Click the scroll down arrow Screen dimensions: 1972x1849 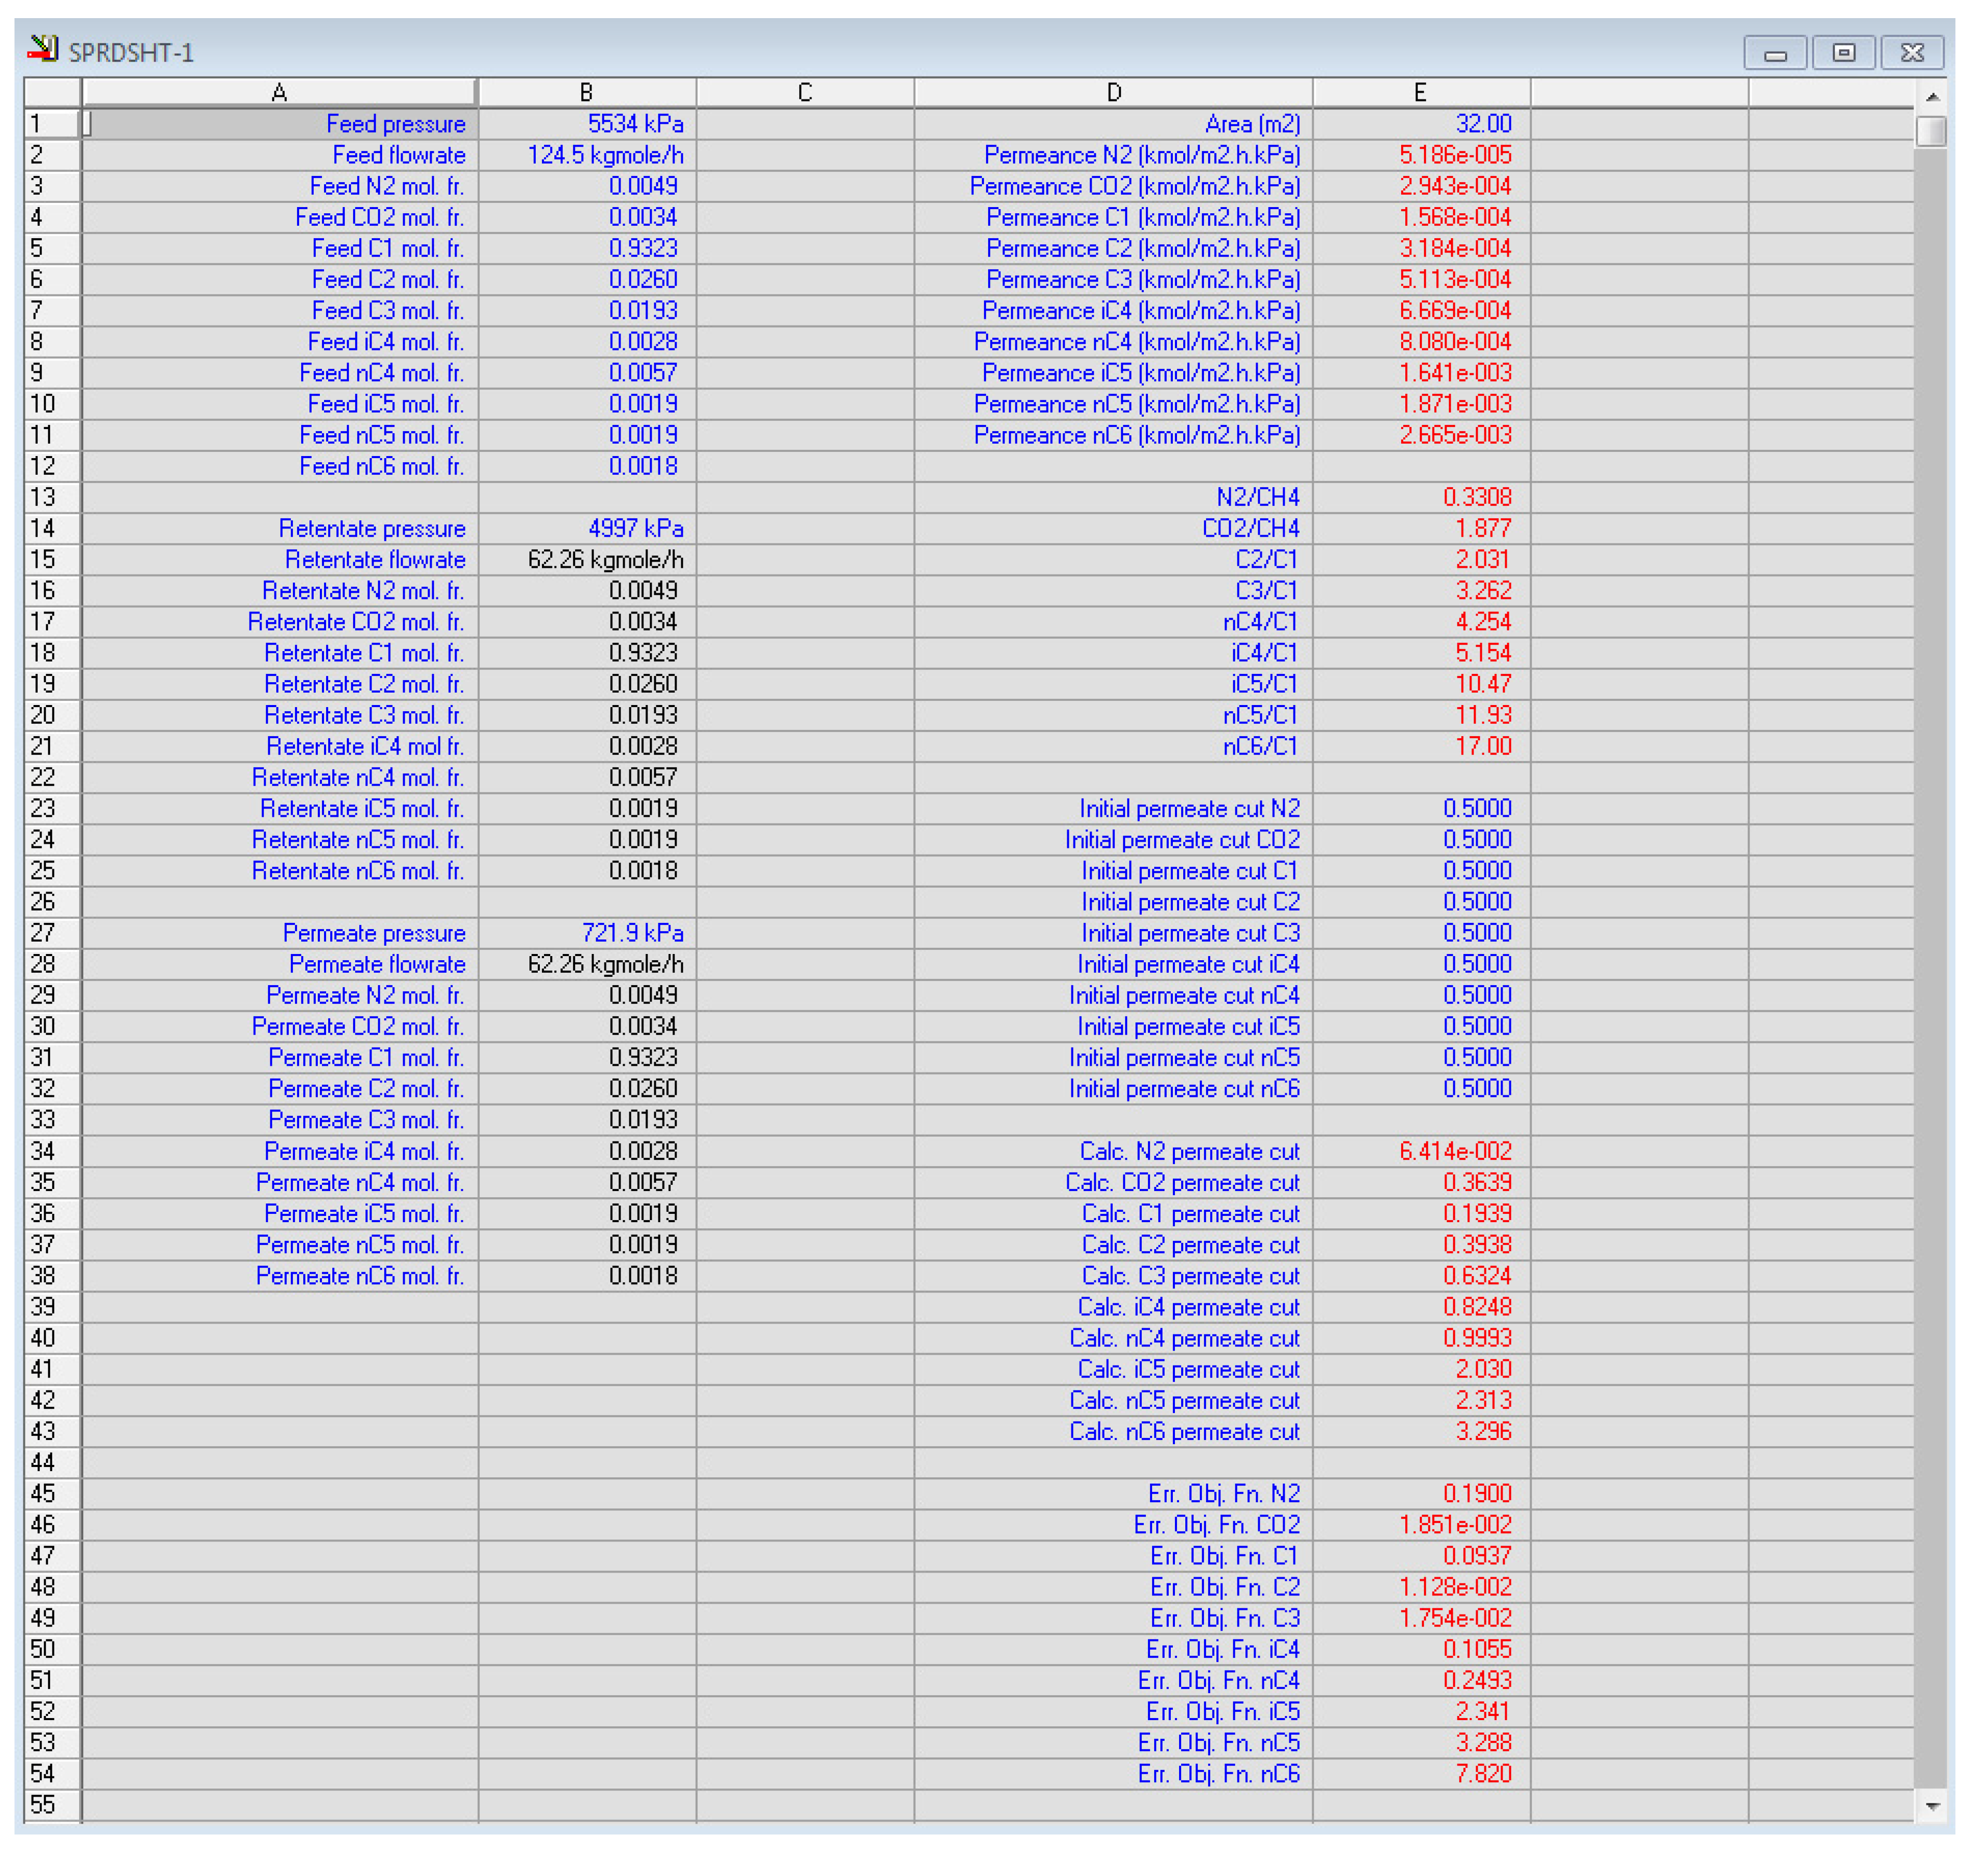pos(1932,1806)
